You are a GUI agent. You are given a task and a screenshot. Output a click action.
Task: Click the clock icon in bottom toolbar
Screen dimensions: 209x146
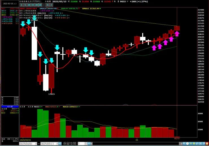[188, 144]
